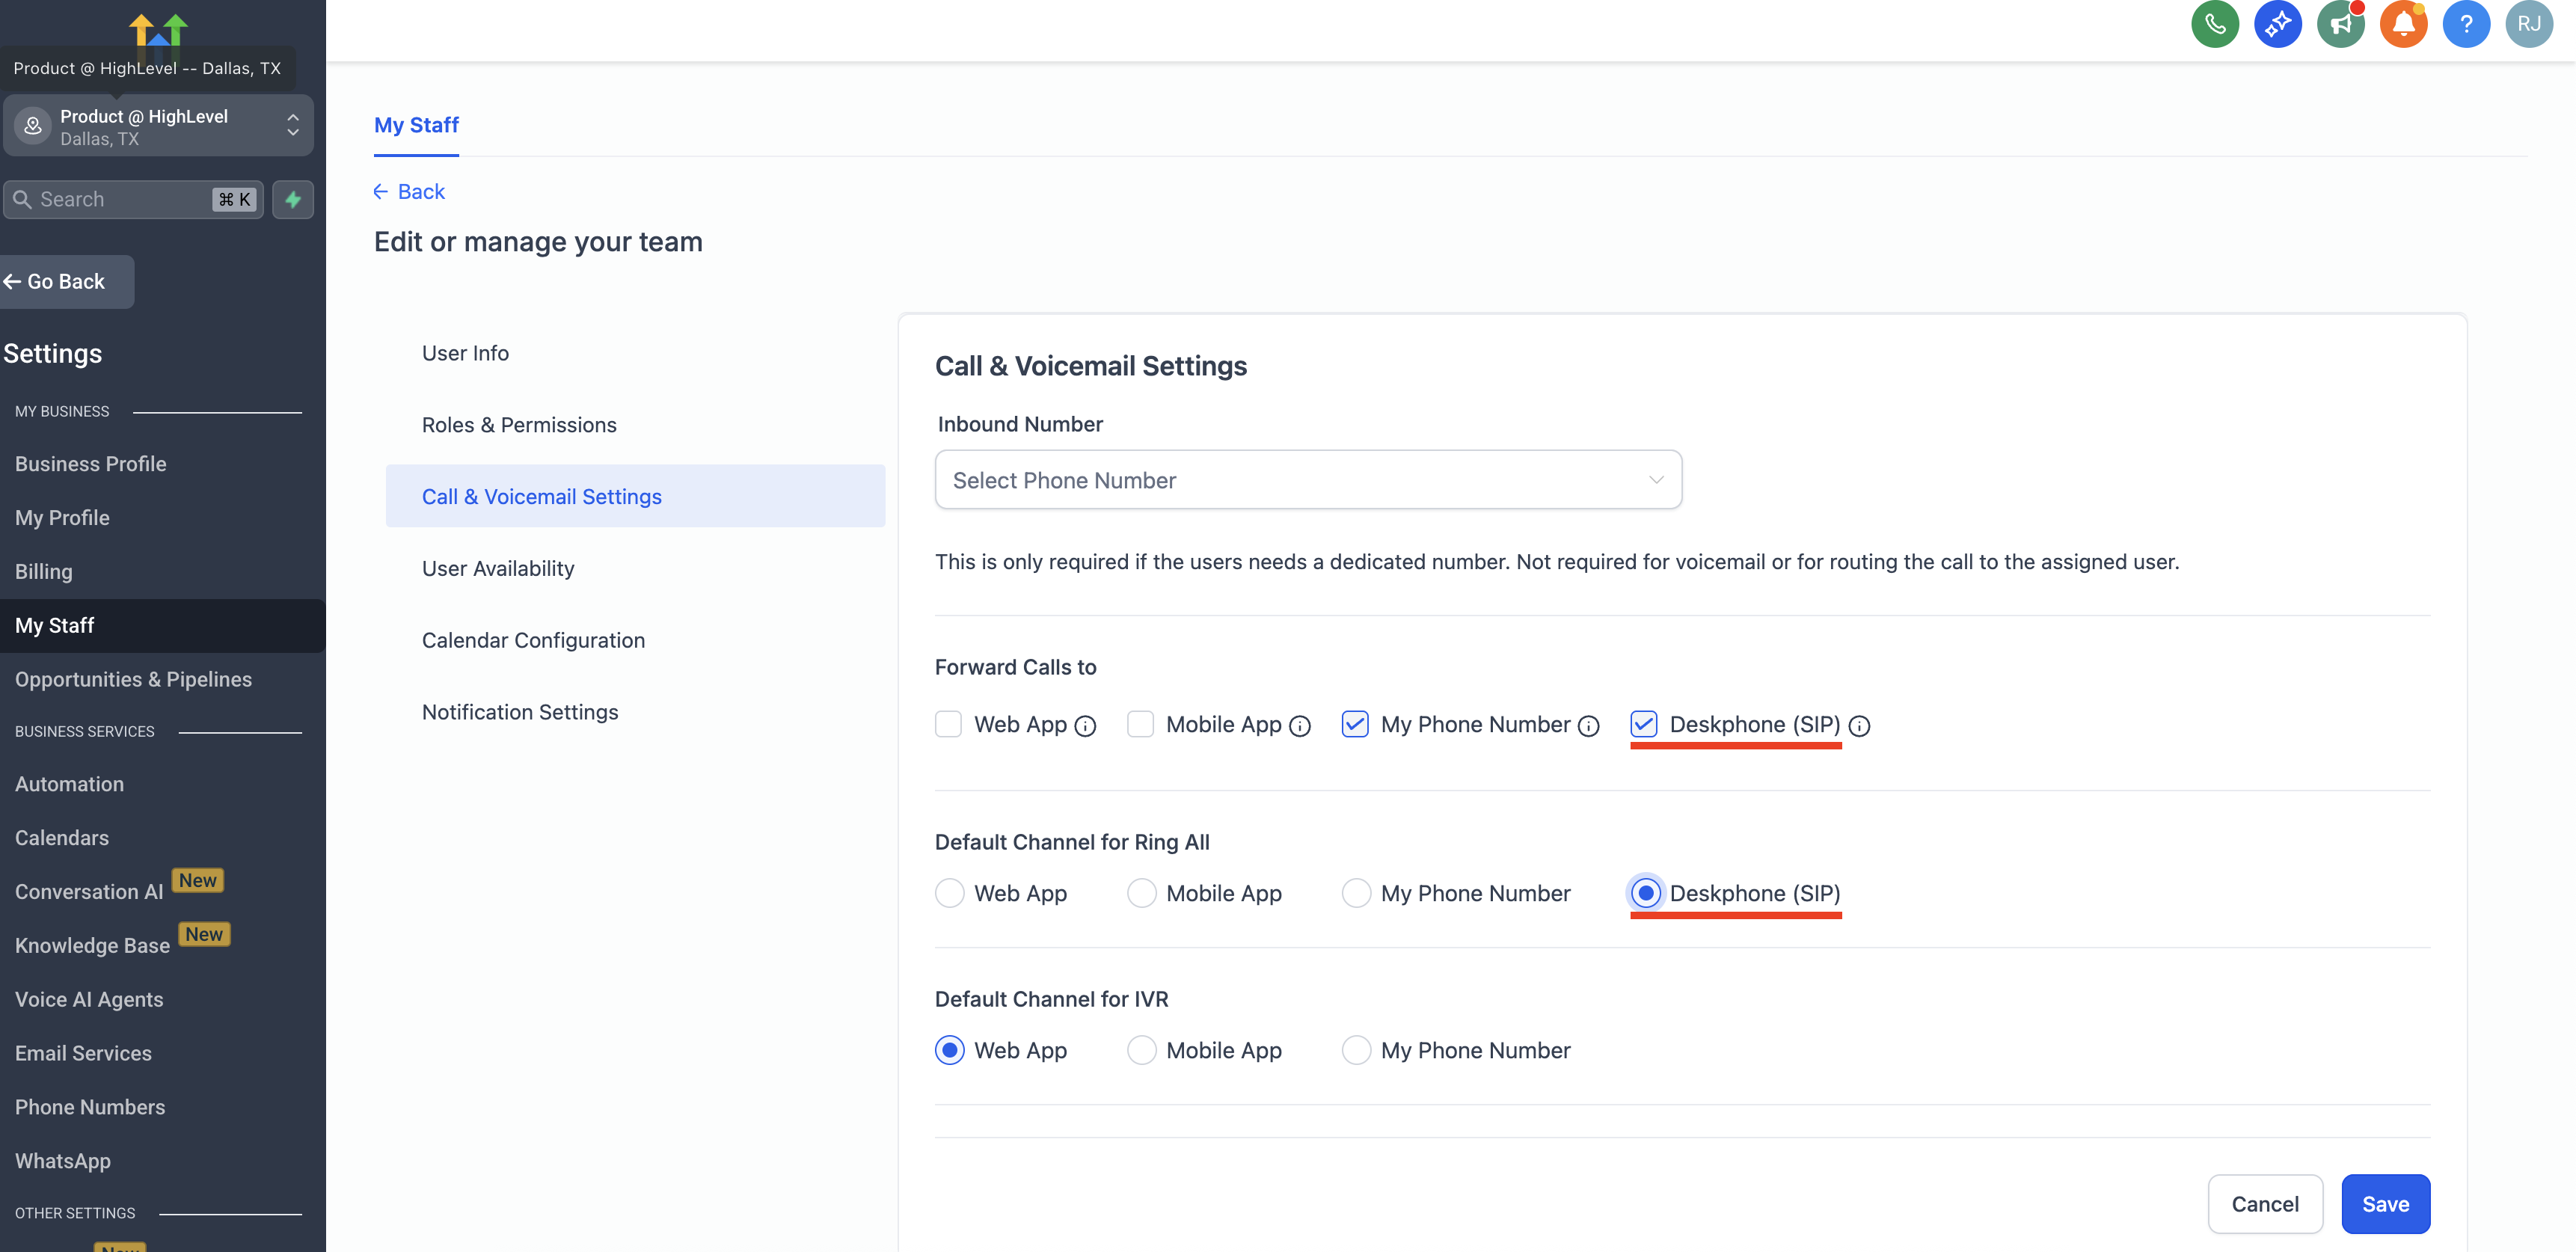The width and height of the screenshot is (2576, 1252).
Task: Enable the Web App forward calls checkbox
Action: coord(948,724)
